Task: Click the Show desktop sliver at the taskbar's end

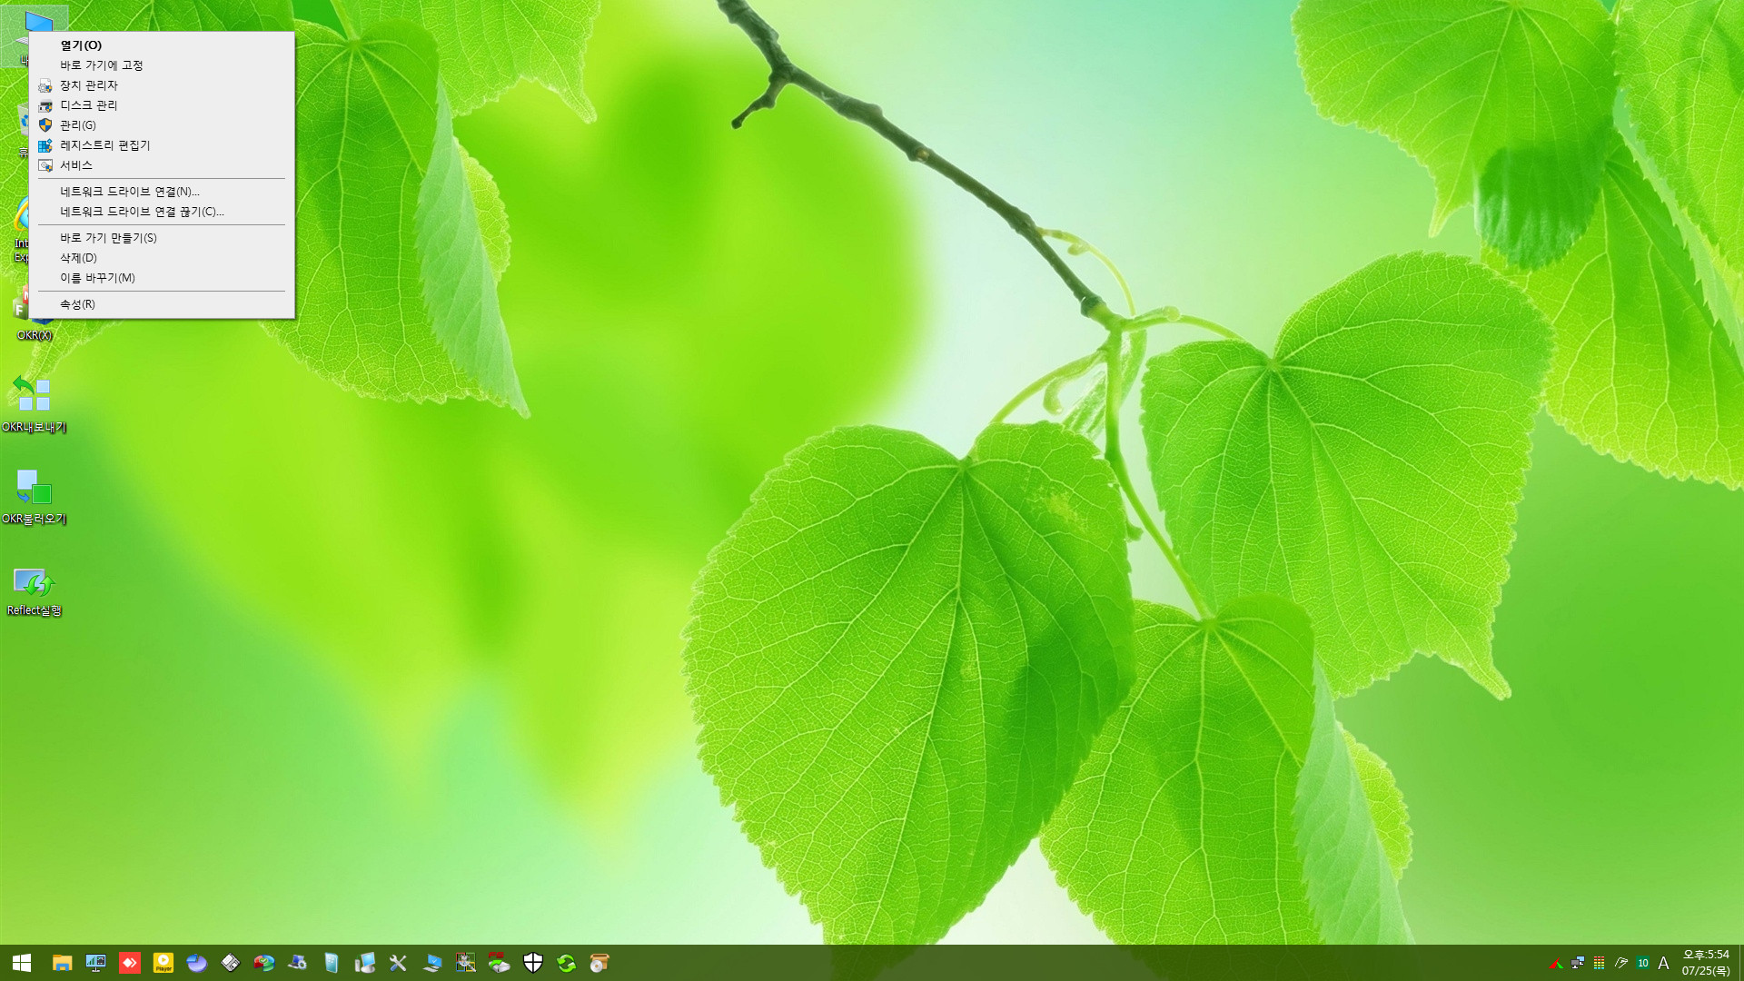Action: [1741, 963]
